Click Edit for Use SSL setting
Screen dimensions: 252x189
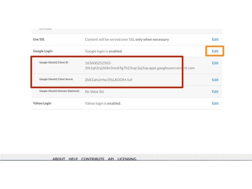[215, 39]
